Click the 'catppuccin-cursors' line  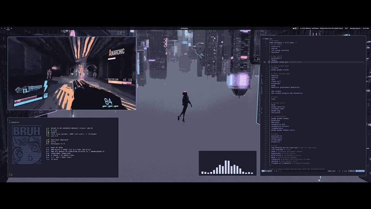280,126
